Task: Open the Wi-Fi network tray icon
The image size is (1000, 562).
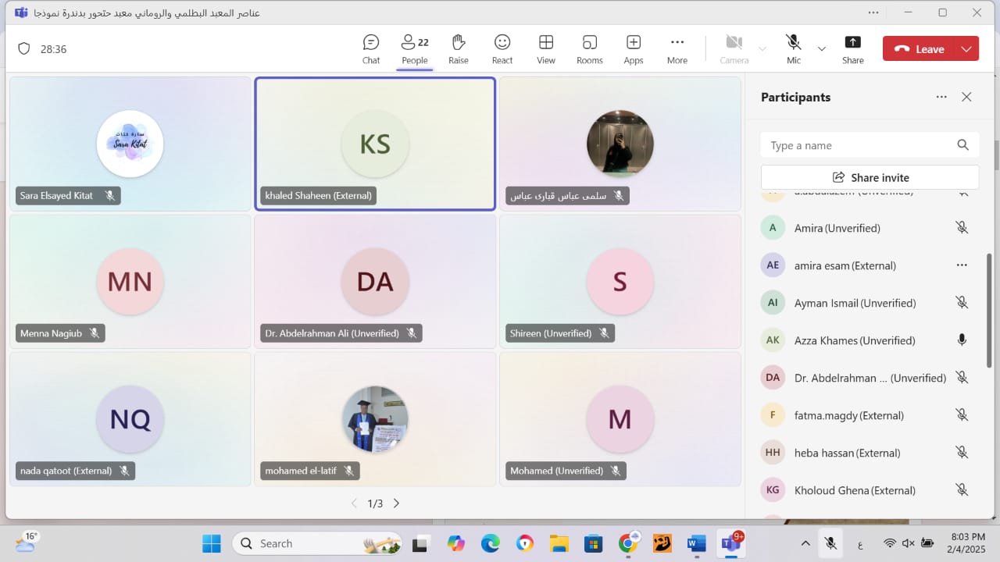Action: (x=890, y=543)
